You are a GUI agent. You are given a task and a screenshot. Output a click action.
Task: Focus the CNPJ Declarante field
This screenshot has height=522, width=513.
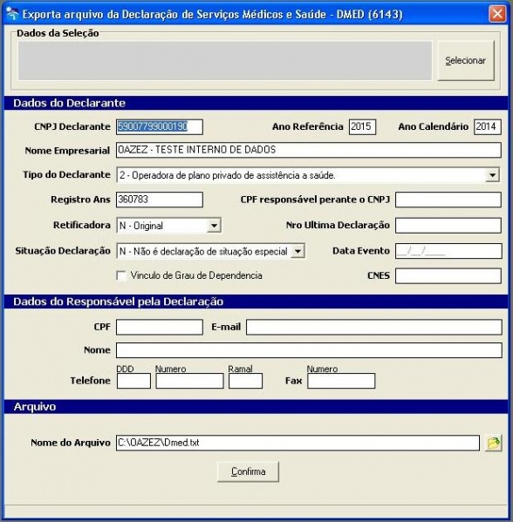click(x=160, y=127)
